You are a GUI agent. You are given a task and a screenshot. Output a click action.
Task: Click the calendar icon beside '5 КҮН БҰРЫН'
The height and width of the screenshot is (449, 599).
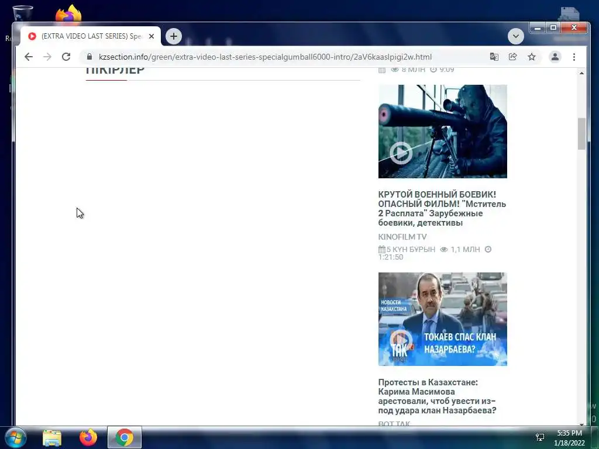tap(381, 249)
